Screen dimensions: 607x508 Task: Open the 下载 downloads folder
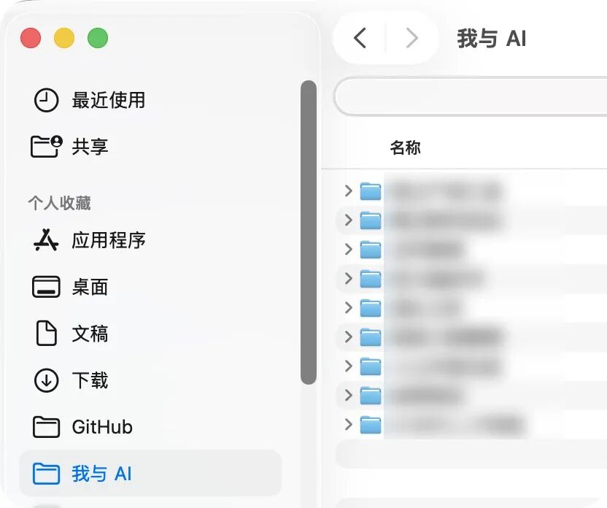point(88,380)
